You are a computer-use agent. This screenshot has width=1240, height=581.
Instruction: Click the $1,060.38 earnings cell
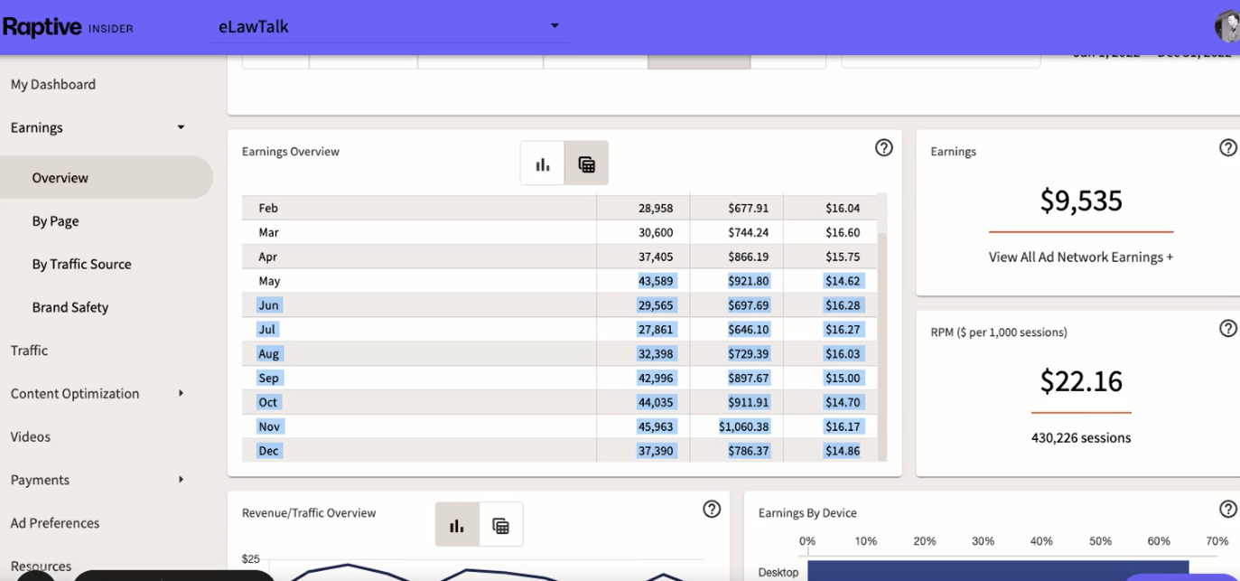tap(744, 426)
